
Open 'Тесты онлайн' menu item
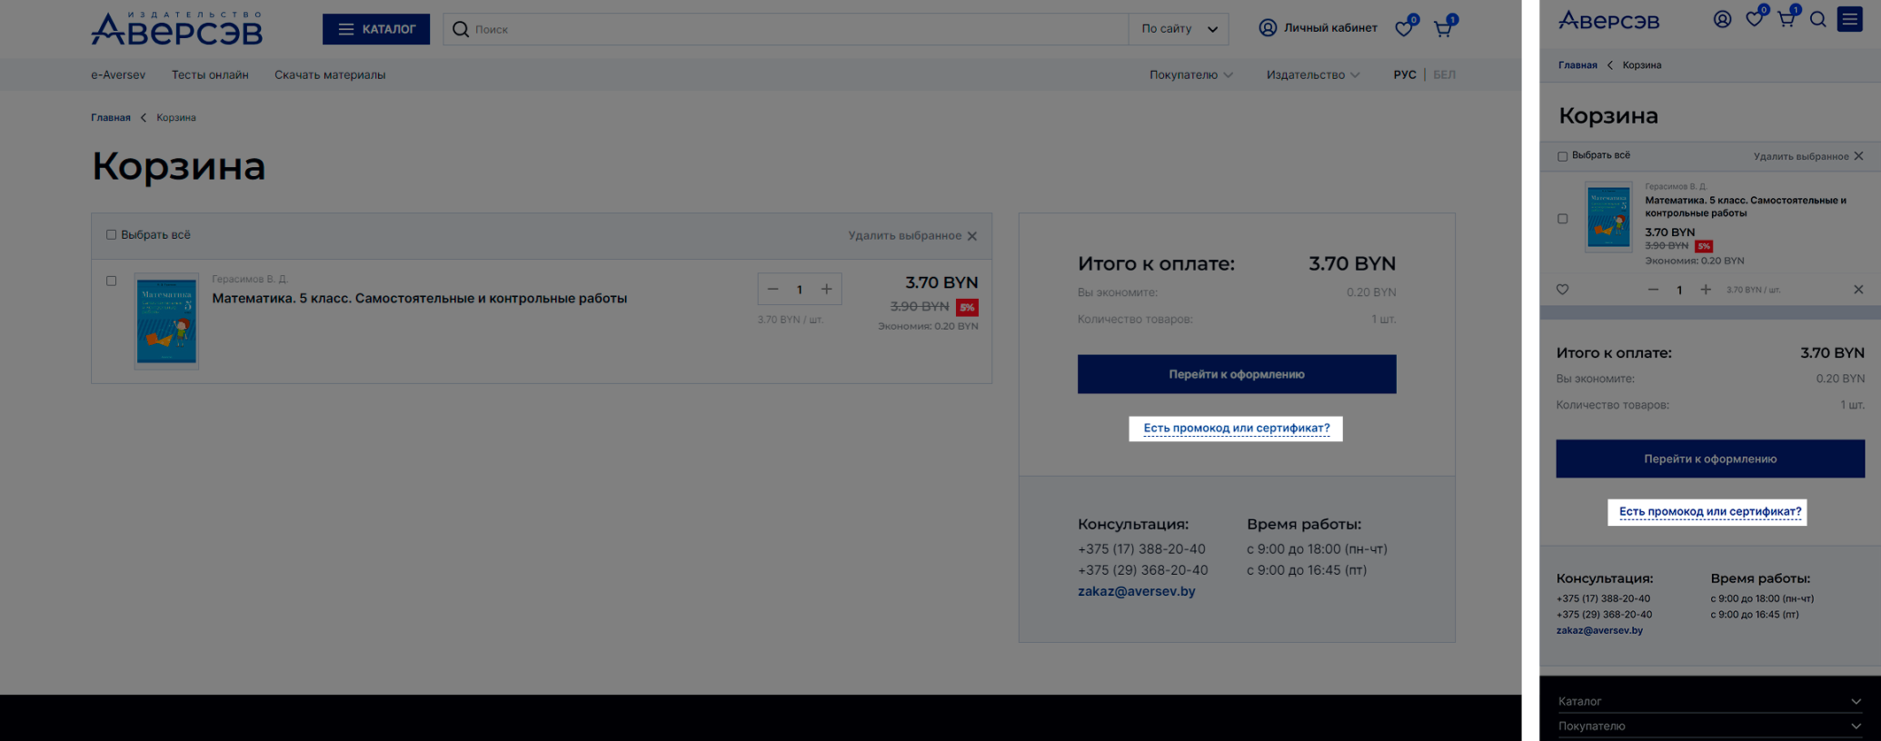tap(210, 75)
